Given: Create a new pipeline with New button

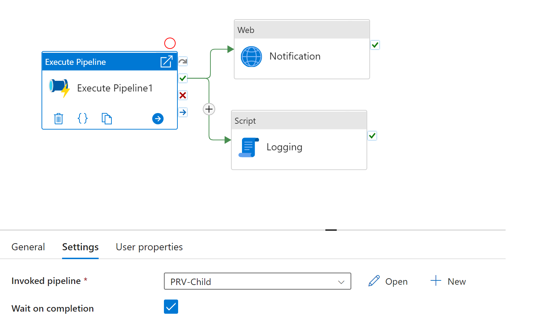Looking at the screenshot, I should coord(448,281).
